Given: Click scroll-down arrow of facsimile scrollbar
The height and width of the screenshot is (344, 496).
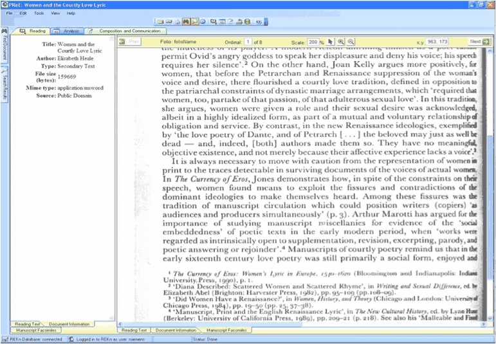Looking at the screenshot, I should click(x=491, y=318).
